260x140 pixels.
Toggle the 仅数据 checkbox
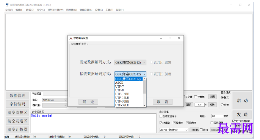tap(199, 97)
